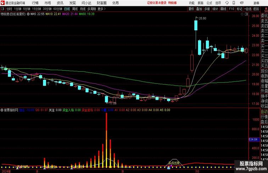Click the MA20: 21.44 value

pos(70,14)
